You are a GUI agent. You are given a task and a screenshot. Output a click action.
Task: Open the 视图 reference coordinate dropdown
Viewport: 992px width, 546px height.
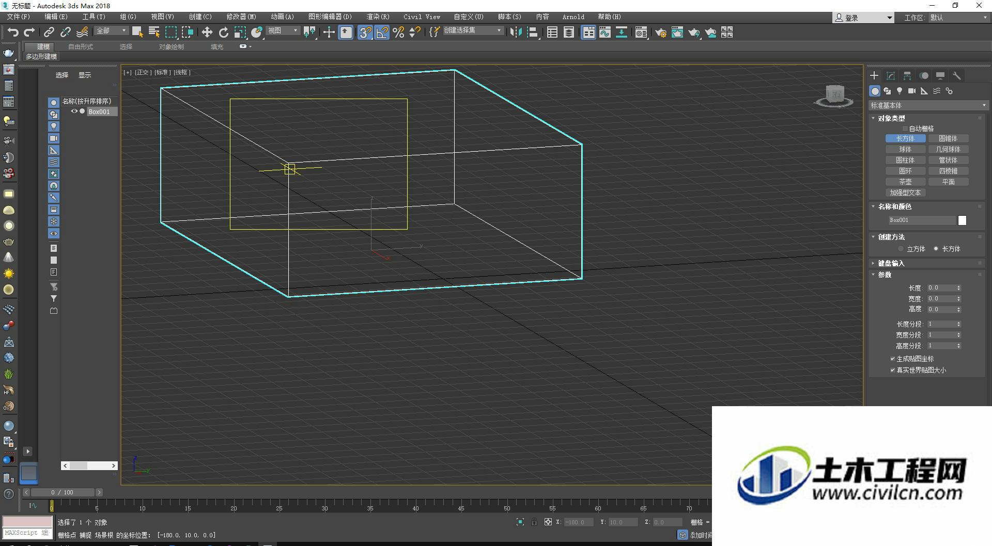coord(283,31)
